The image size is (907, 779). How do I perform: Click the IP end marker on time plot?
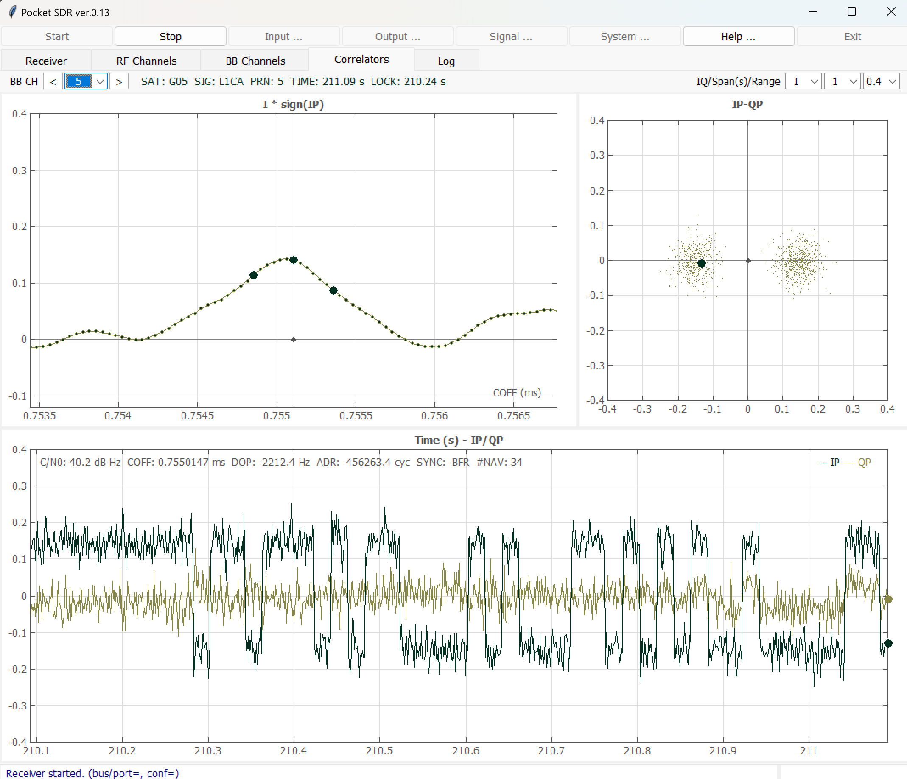(888, 643)
